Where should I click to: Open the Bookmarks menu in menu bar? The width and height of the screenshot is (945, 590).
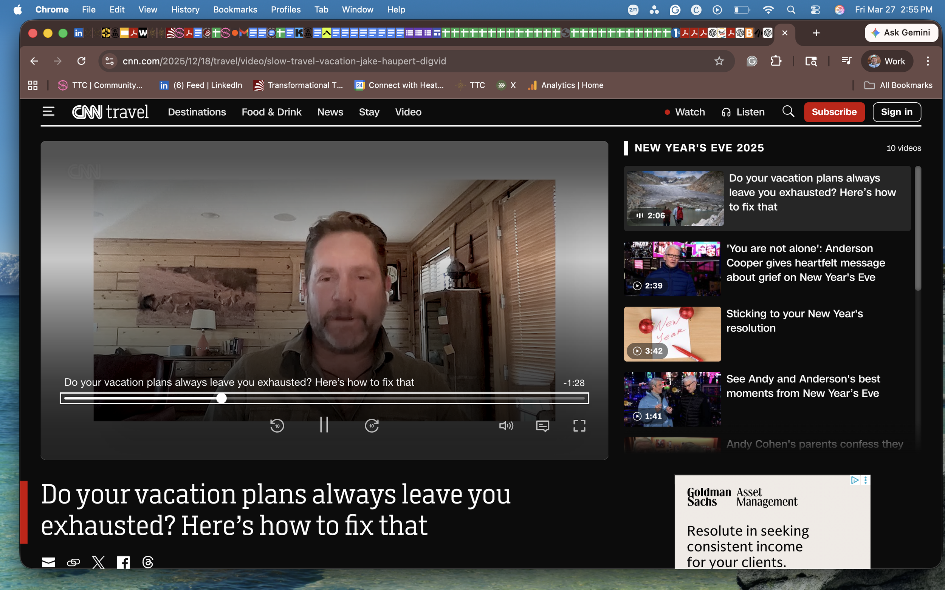click(235, 9)
